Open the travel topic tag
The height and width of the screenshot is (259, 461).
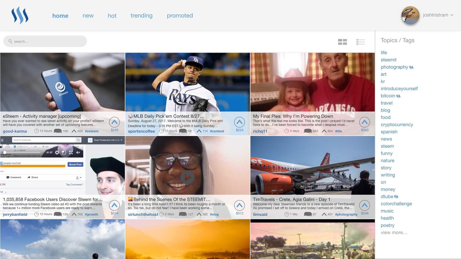pos(386,103)
